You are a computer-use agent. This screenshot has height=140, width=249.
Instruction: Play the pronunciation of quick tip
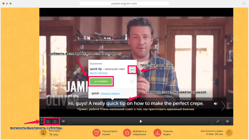click(x=132, y=70)
